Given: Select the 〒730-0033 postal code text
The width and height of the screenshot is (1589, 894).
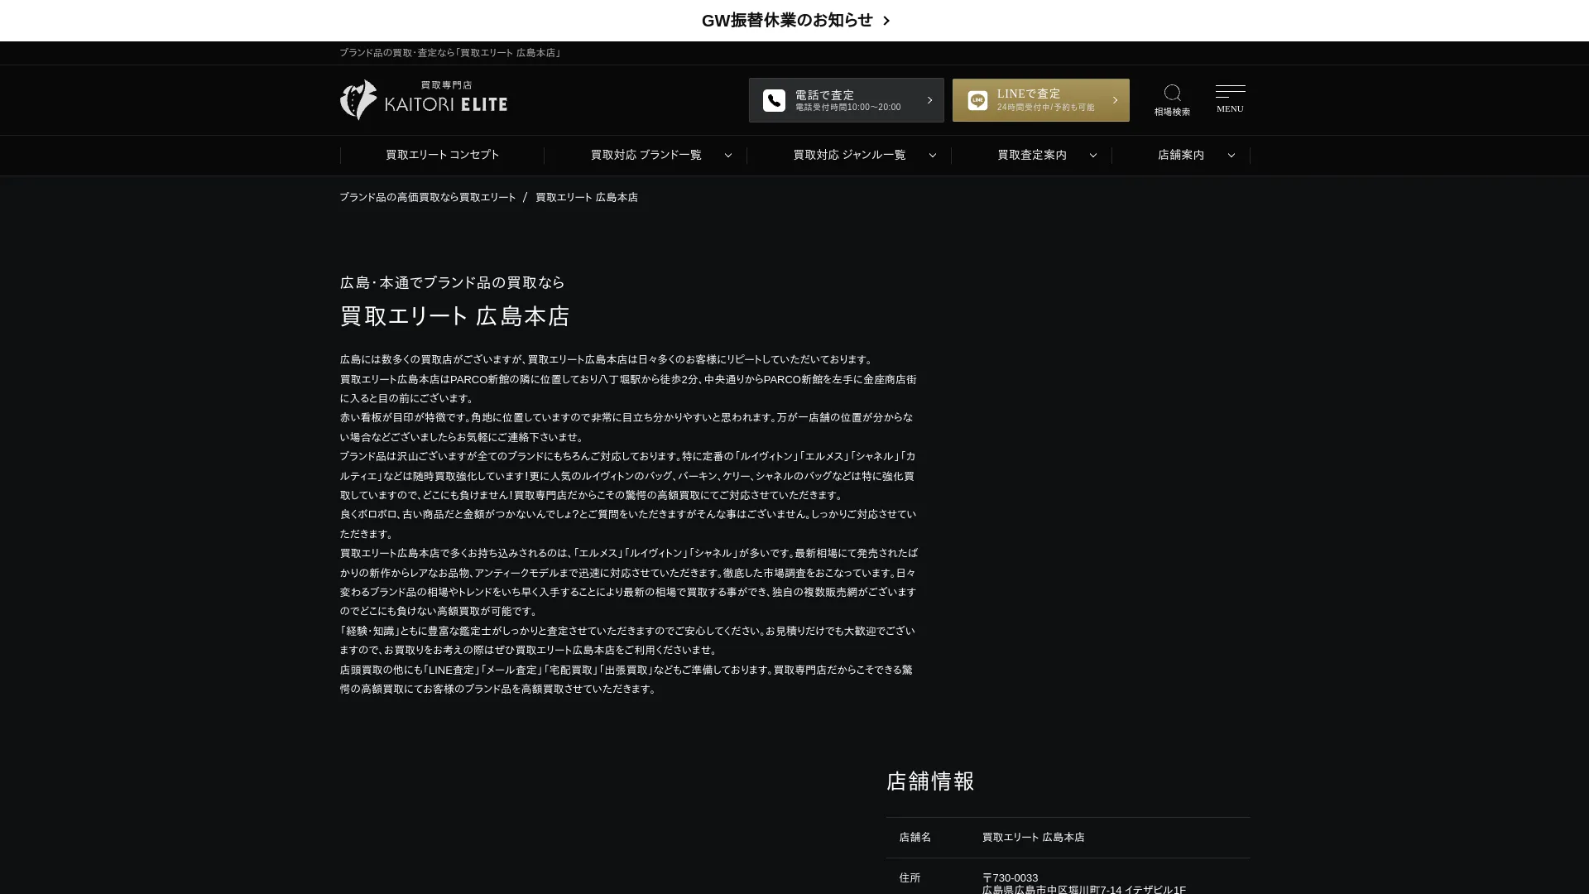Looking at the screenshot, I should tap(1010, 877).
